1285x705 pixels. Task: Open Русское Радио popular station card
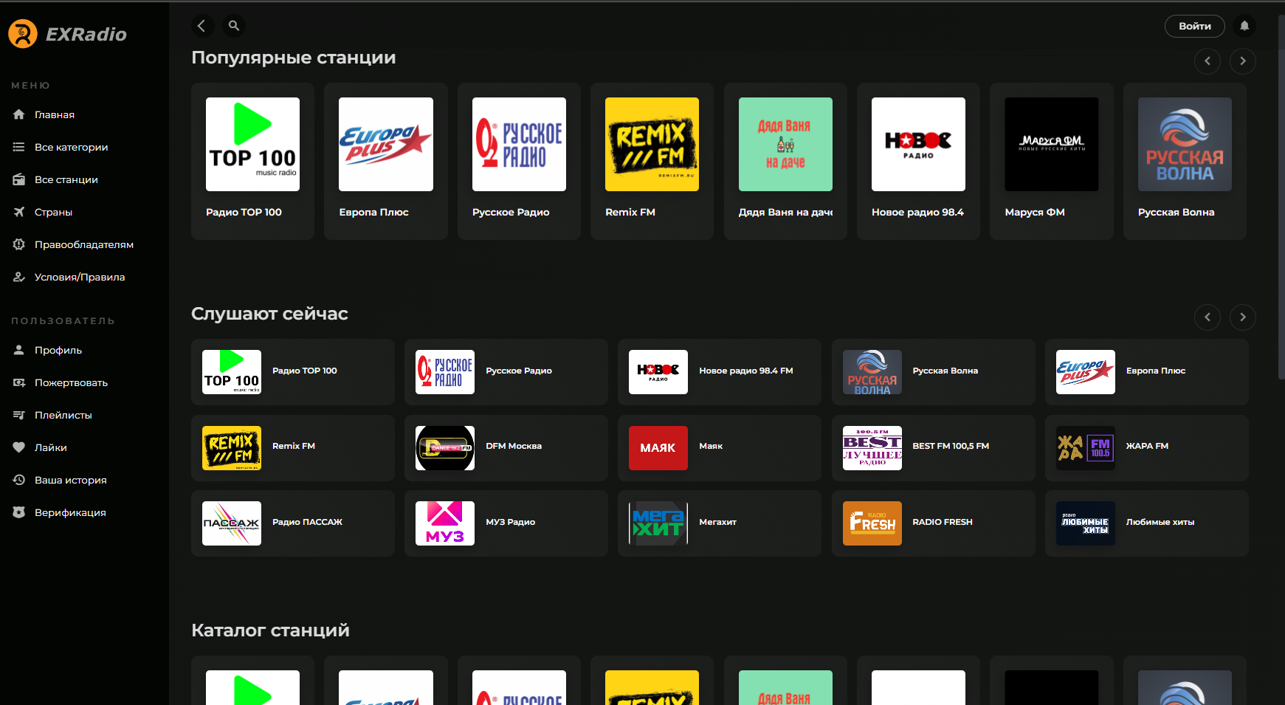click(519, 161)
